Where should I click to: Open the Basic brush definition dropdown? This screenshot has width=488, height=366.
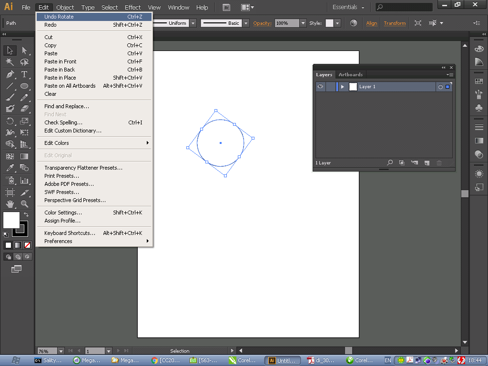[x=246, y=23]
